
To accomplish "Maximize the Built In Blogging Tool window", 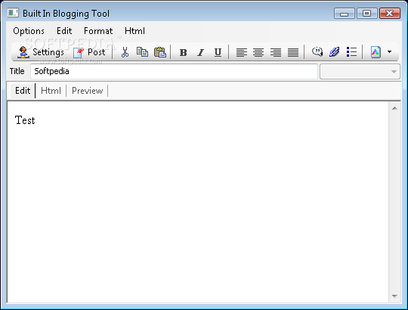I will pyautogui.click(x=367, y=14).
